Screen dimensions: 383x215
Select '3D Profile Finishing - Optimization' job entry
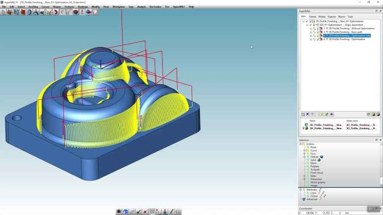(345, 39)
